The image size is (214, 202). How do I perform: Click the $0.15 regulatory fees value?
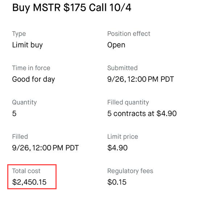pos(117,182)
